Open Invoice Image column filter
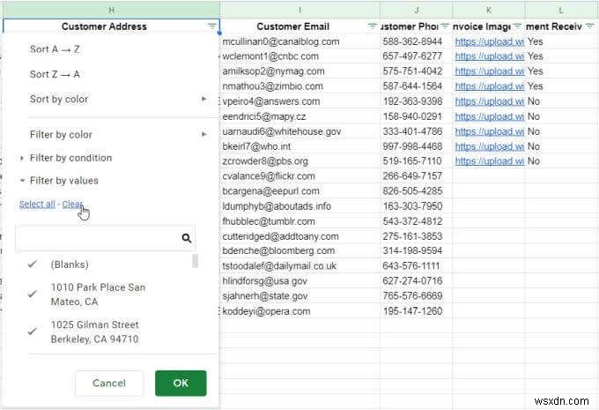The width and height of the screenshot is (599, 410). (x=517, y=26)
